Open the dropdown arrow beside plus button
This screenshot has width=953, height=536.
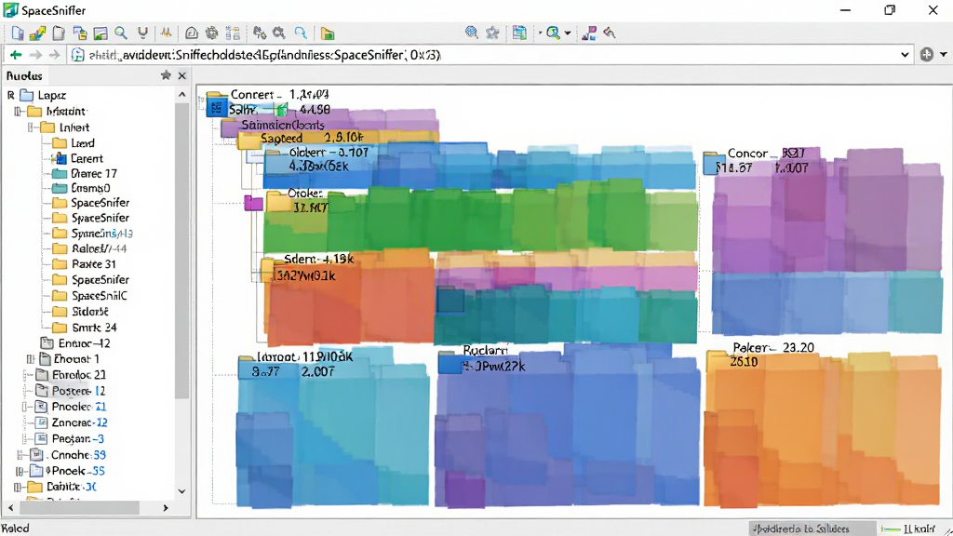944,55
